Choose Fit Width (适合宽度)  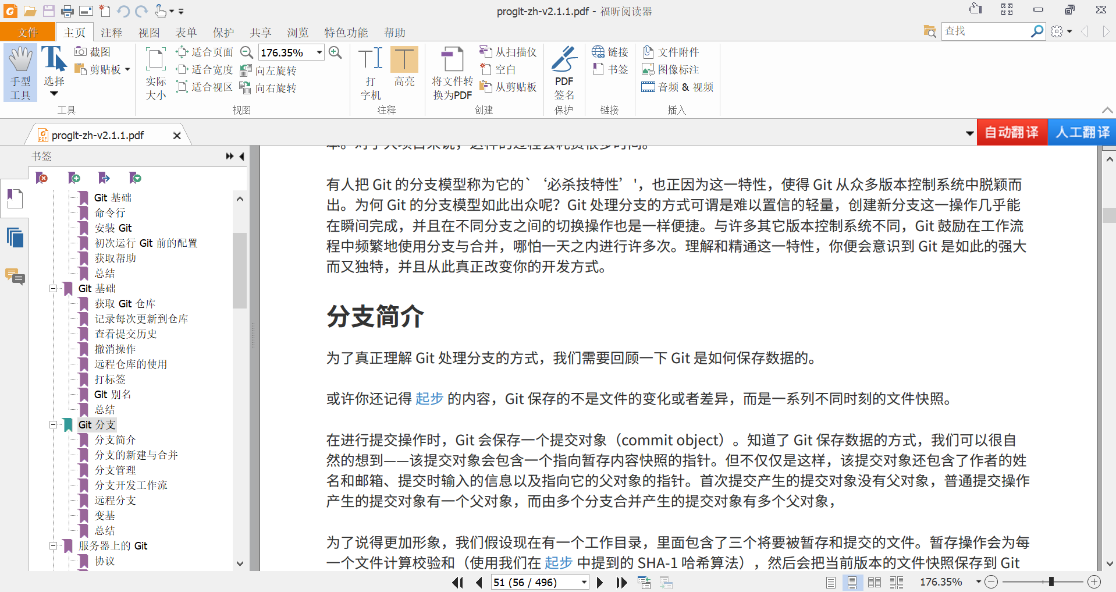point(205,69)
